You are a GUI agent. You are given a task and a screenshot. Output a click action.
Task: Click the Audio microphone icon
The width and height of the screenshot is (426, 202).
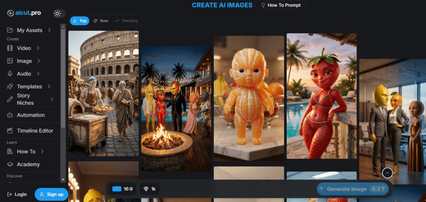coord(10,74)
